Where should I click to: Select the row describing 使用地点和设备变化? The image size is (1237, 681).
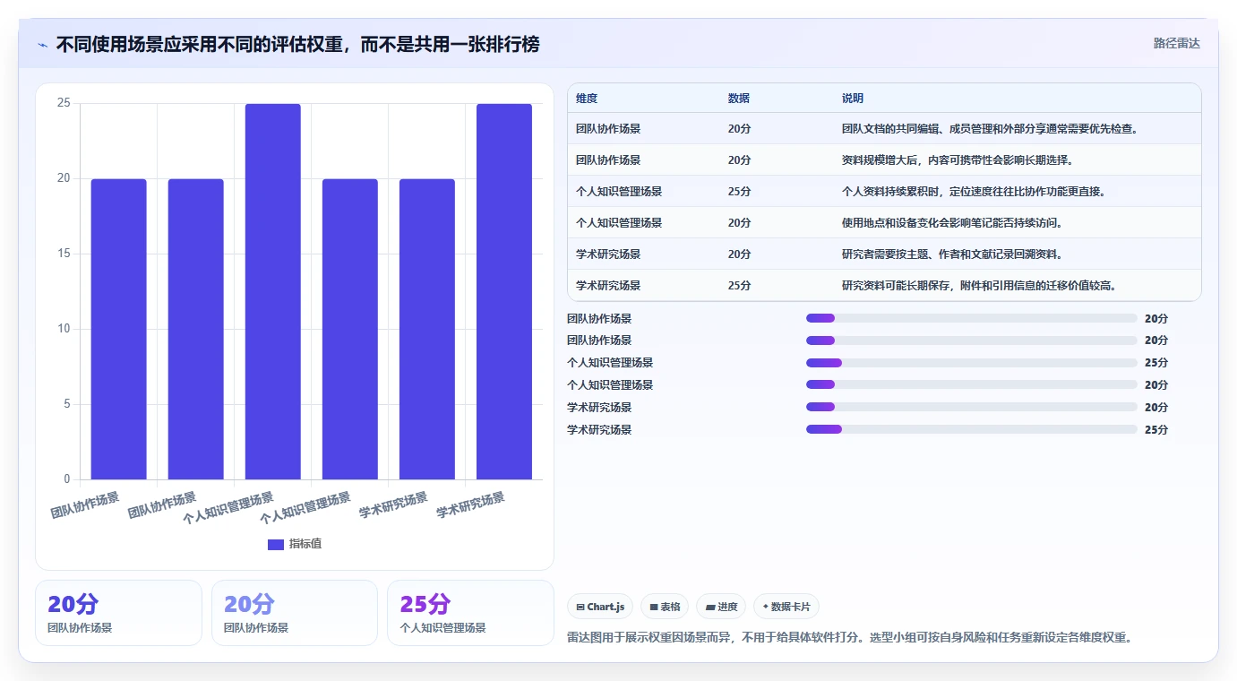(x=884, y=222)
